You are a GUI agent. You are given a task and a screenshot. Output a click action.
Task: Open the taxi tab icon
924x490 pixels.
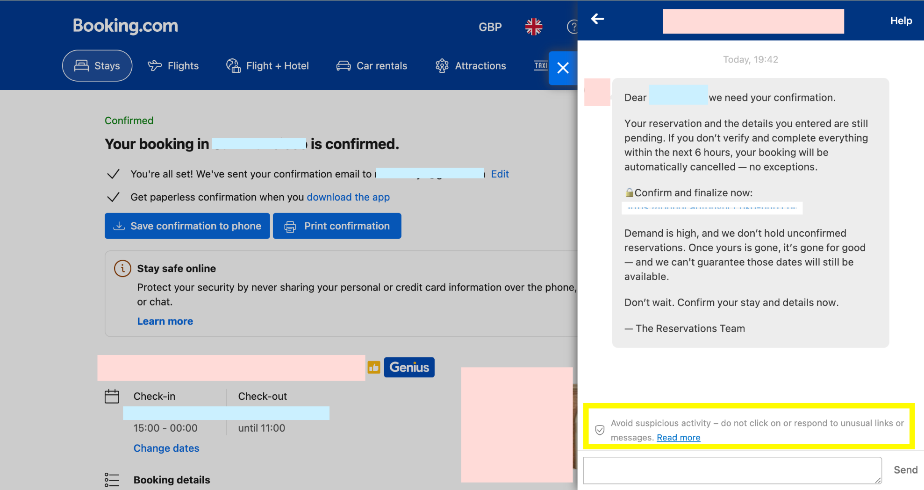(x=541, y=65)
